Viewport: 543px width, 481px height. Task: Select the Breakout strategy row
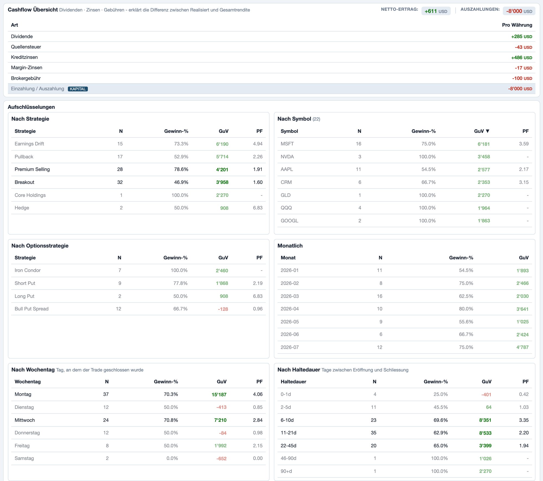tap(138, 182)
